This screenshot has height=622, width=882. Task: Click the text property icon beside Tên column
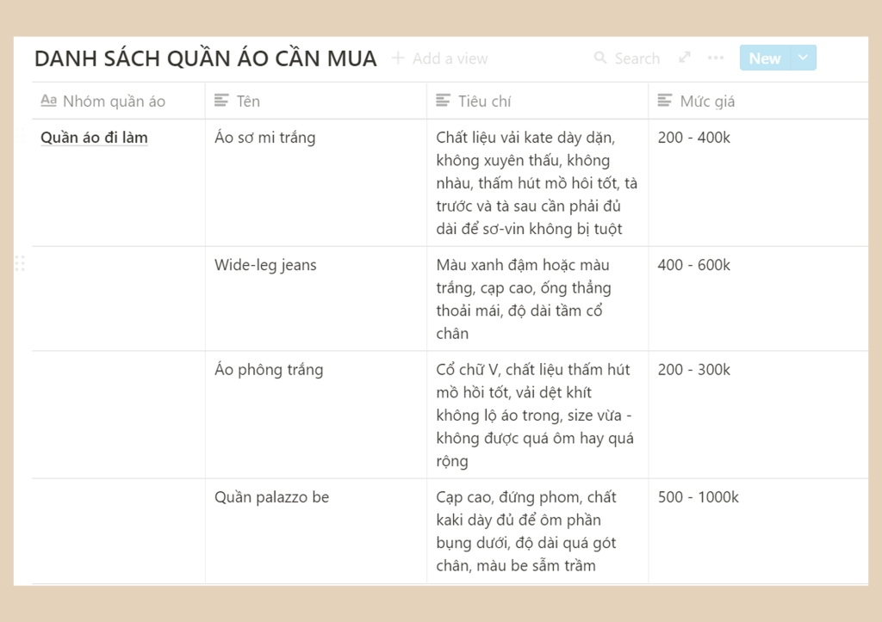click(222, 101)
